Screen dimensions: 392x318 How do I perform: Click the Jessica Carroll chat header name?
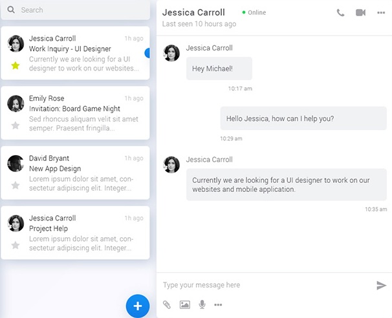(193, 12)
